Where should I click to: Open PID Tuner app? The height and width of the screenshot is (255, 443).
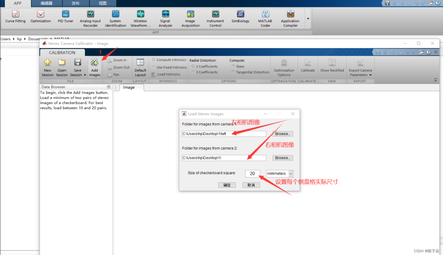(66, 17)
